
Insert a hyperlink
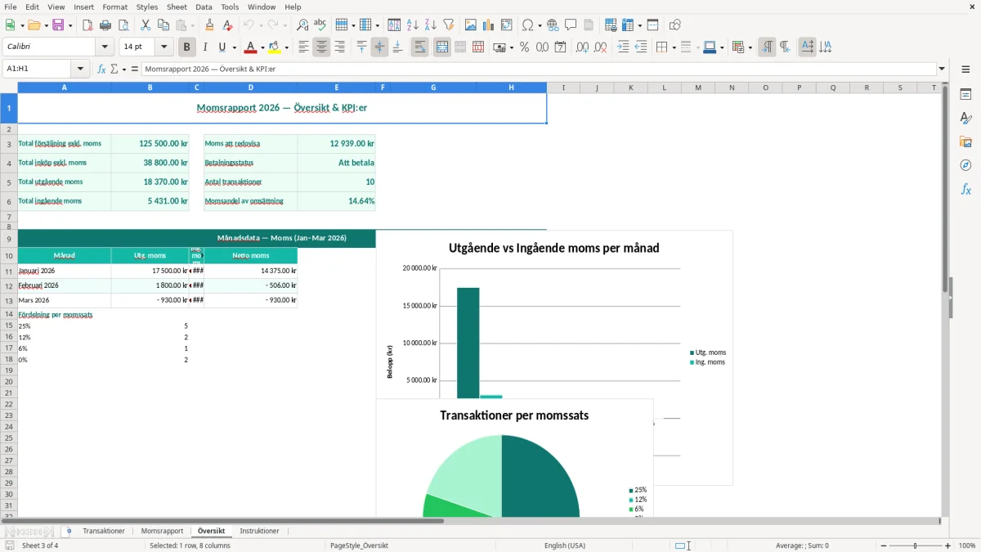pos(553,25)
